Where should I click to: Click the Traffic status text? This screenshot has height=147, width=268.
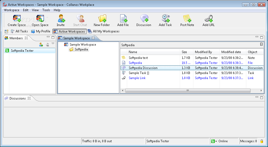point(97,141)
